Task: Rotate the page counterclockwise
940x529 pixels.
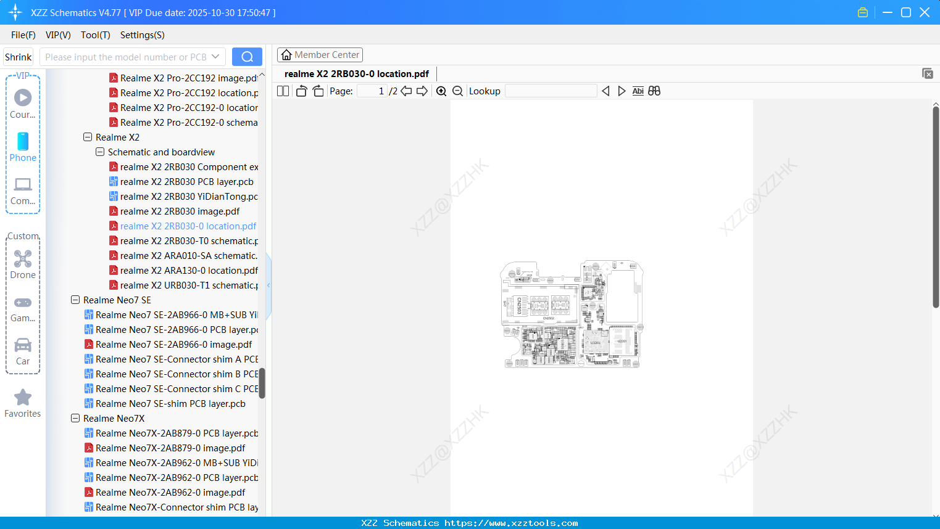Action: pyautogui.click(x=301, y=91)
